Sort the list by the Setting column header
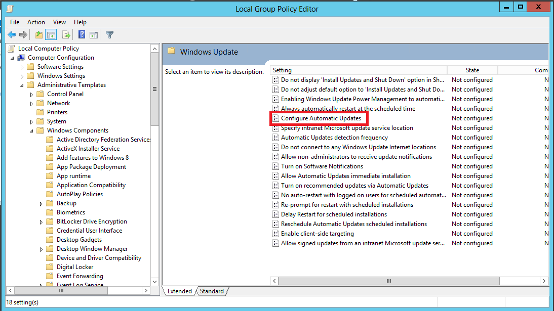 click(x=359, y=70)
